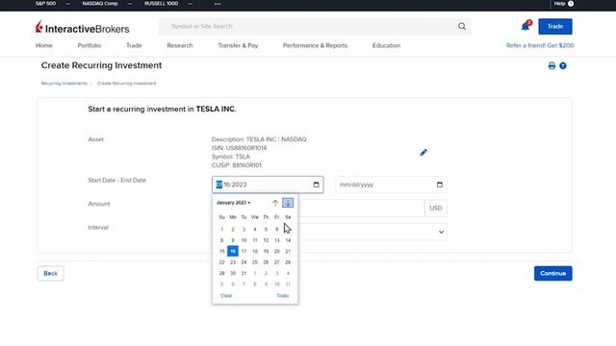Click the S&P 500 ticker
The height and width of the screenshot is (346, 616).
tap(45, 4)
